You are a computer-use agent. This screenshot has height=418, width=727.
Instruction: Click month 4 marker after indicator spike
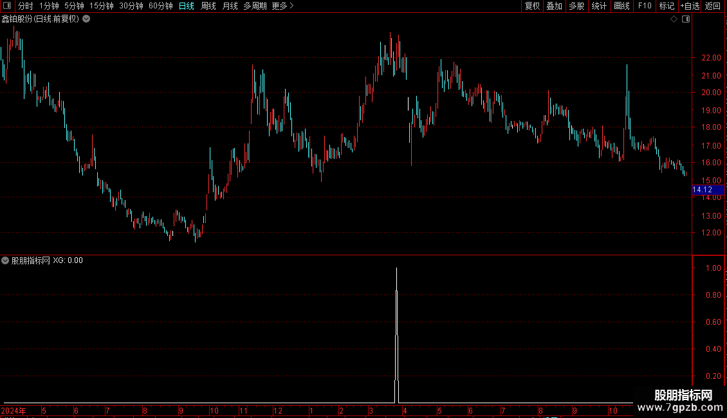click(405, 410)
